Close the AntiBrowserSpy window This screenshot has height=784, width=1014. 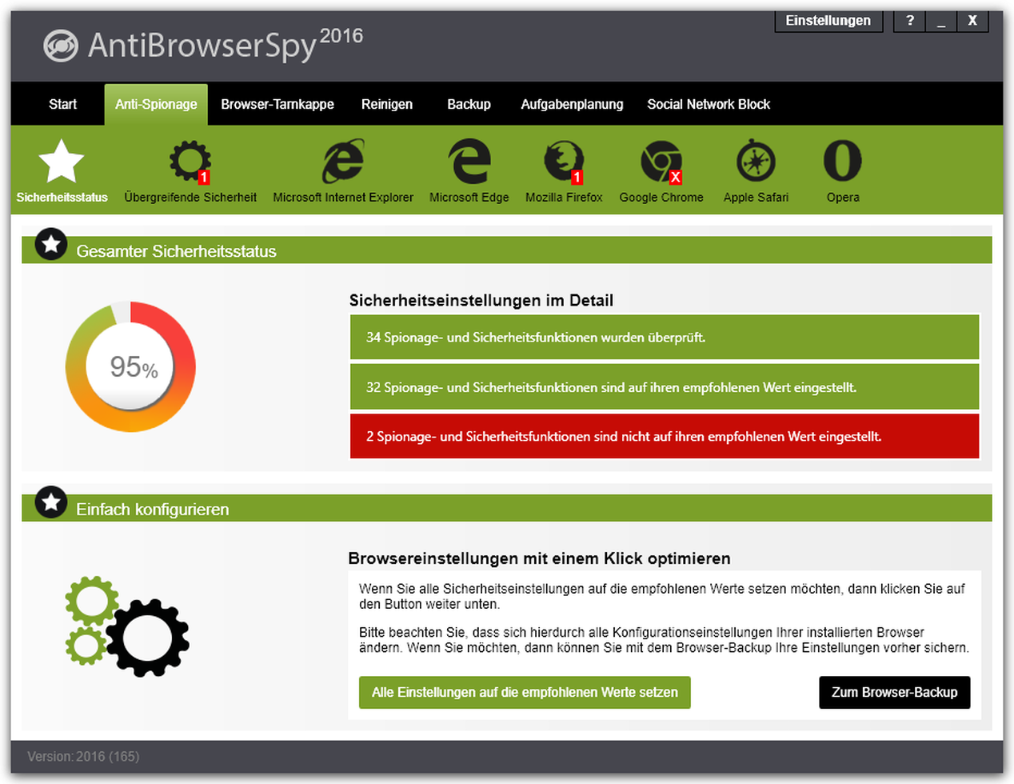[972, 21]
